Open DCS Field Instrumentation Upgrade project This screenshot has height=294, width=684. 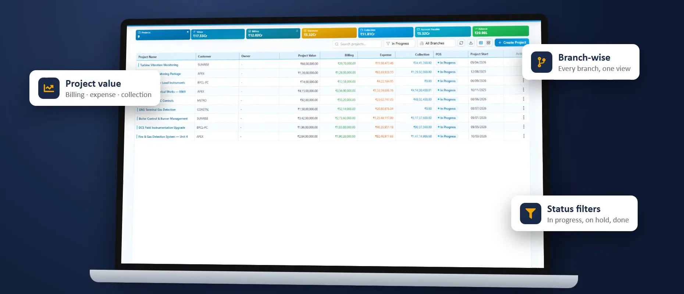pos(162,128)
